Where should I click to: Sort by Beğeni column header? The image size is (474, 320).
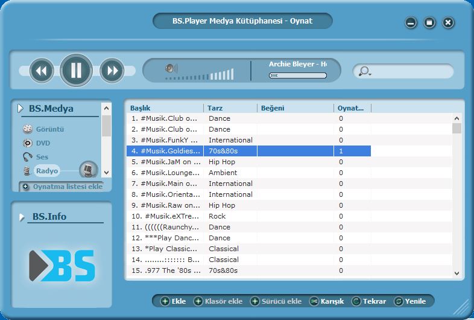pos(295,108)
